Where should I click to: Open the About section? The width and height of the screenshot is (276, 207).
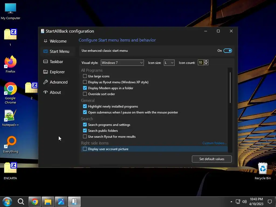(x=58, y=92)
